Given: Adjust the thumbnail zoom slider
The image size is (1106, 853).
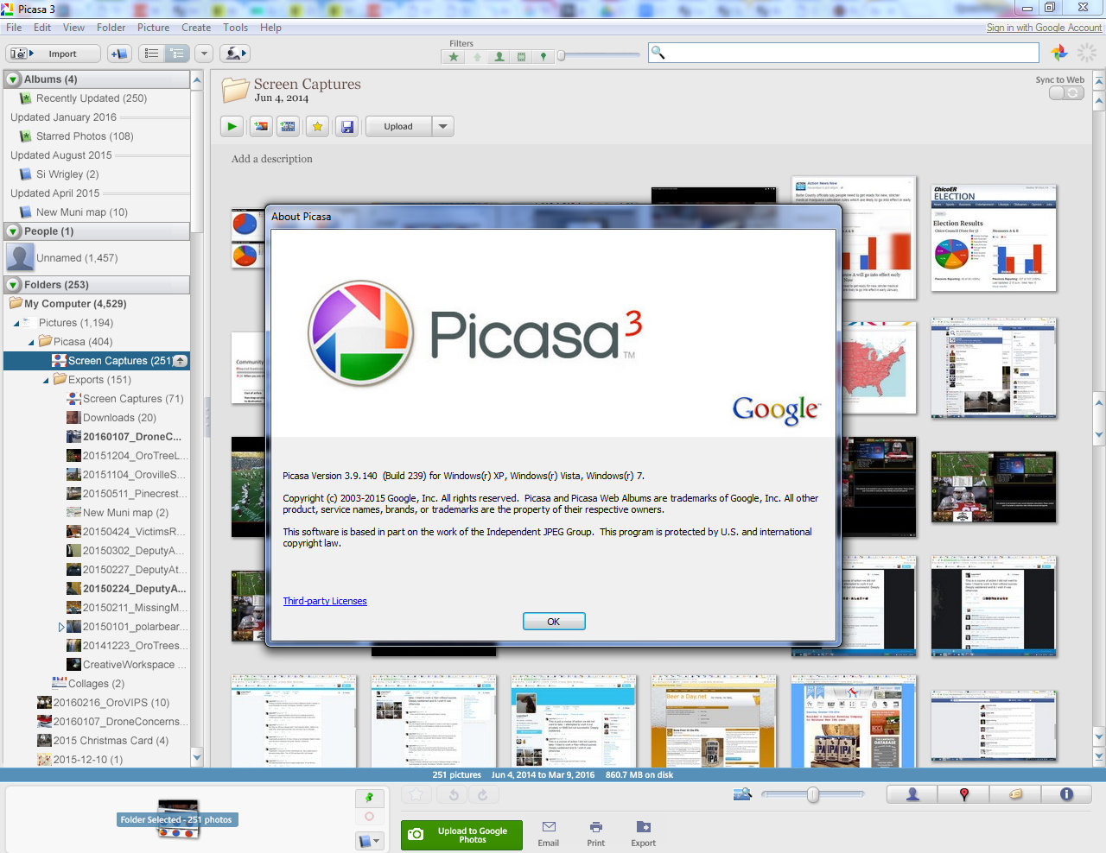Looking at the screenshot, I should (x=812, y=794).
